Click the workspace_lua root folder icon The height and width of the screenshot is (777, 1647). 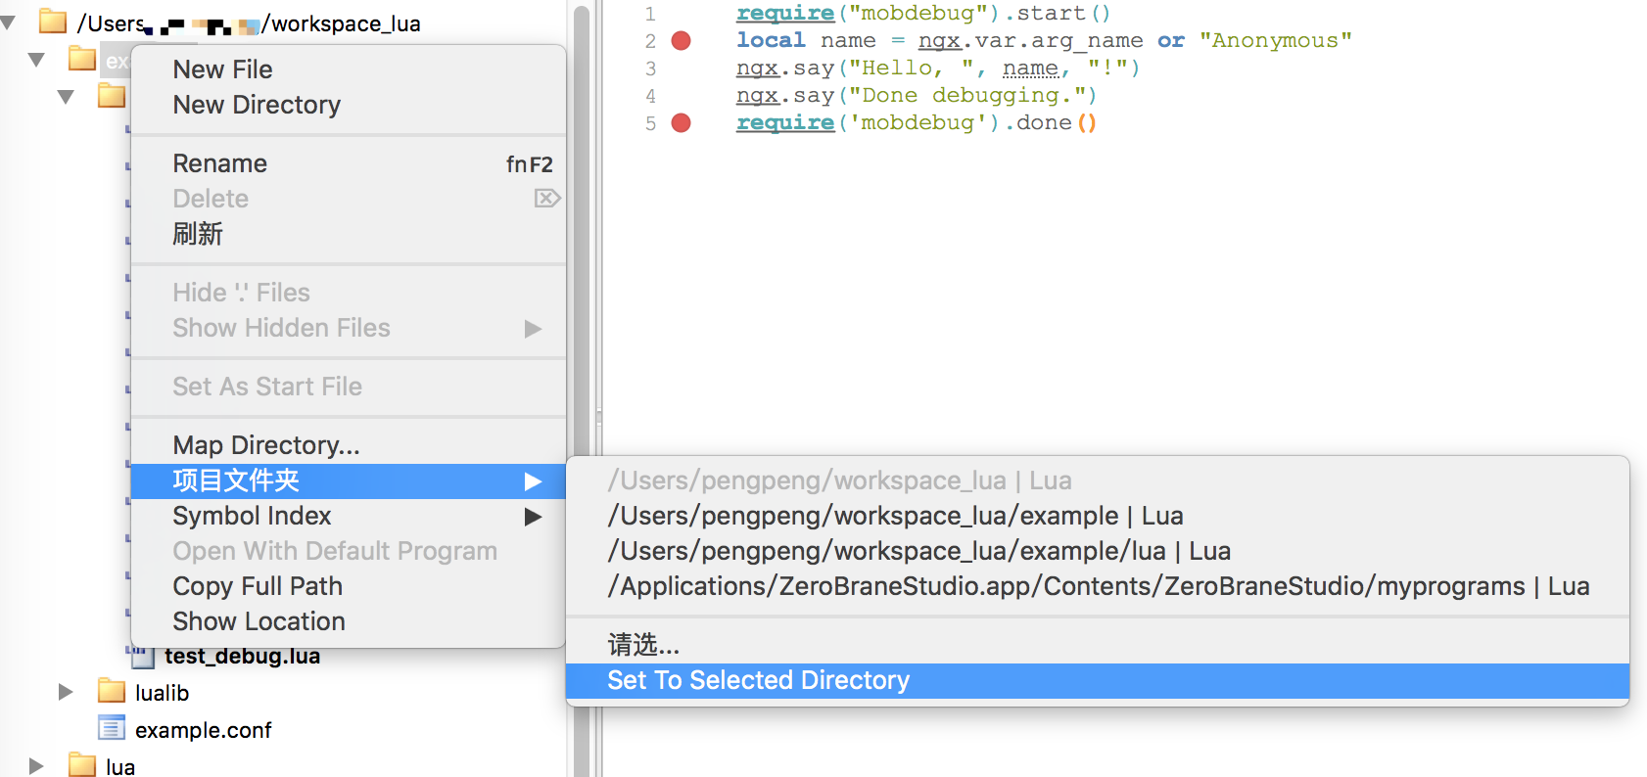[x=53, y=22]
